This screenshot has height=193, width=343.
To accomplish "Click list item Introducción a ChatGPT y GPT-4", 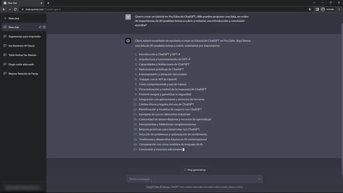I will pos(159,54).
